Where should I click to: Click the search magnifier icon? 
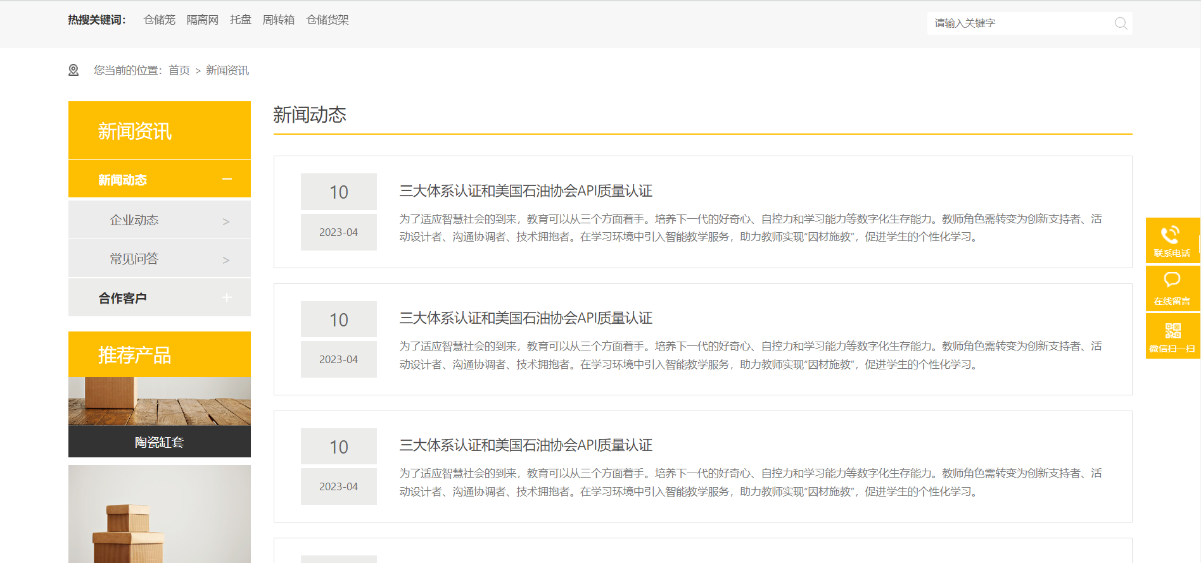[x=1121, y=23]
